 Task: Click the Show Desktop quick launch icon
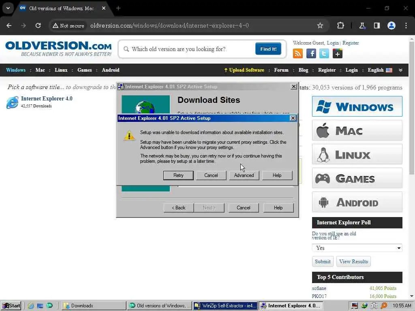[40, 306]
